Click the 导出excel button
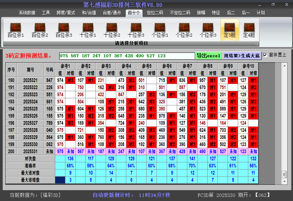Viewport: 293px width, 201px height. (209, 55)
